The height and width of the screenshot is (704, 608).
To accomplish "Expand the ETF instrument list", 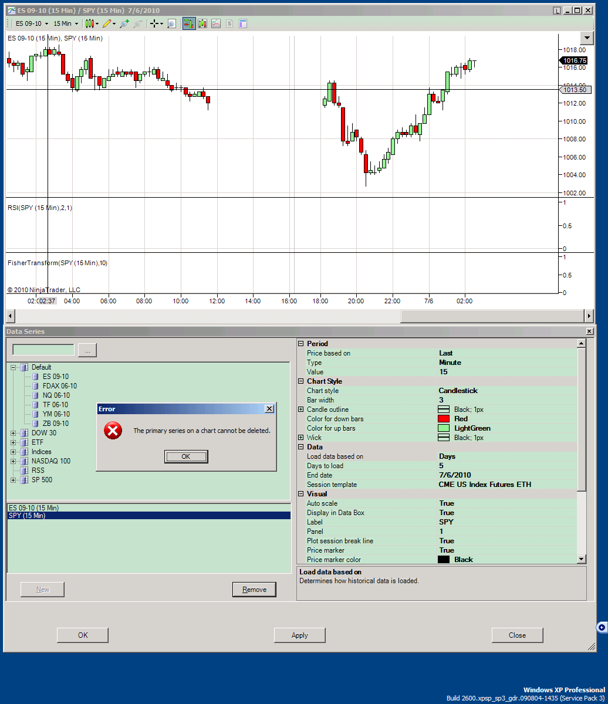I will (13, 442).
